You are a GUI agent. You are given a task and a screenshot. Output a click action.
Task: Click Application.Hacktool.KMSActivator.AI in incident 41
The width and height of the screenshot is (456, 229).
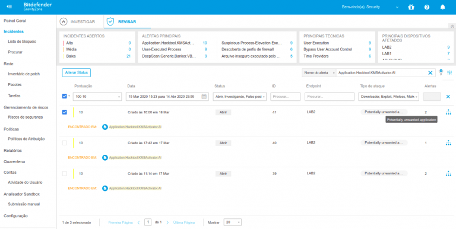click(x=135, y=127)
